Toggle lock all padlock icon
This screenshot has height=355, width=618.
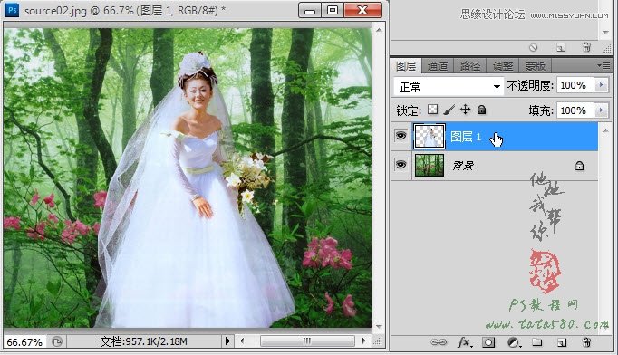tap(482, 110)
